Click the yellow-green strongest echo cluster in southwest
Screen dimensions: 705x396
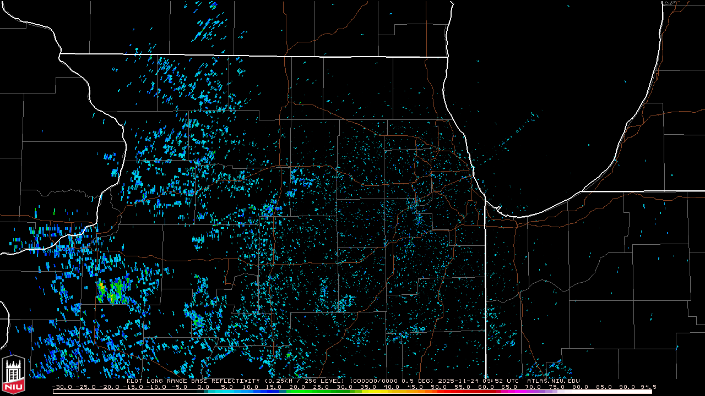[x=113, y=291]
